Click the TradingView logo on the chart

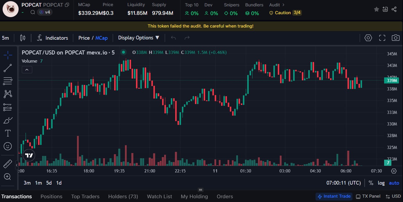29,156
